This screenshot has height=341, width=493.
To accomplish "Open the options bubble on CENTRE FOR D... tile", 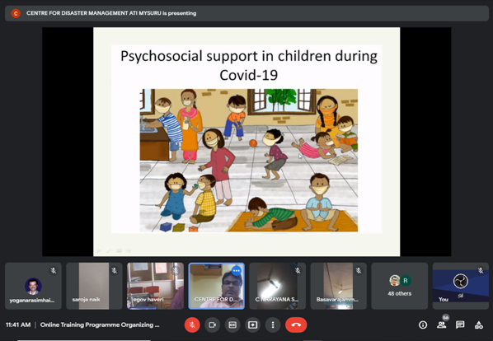I will 237,270.
